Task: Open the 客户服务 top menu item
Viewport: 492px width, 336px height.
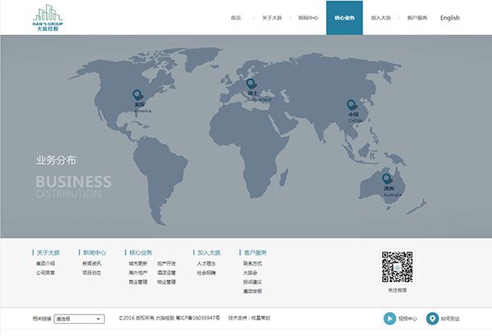Action: [x=417, y=18]
